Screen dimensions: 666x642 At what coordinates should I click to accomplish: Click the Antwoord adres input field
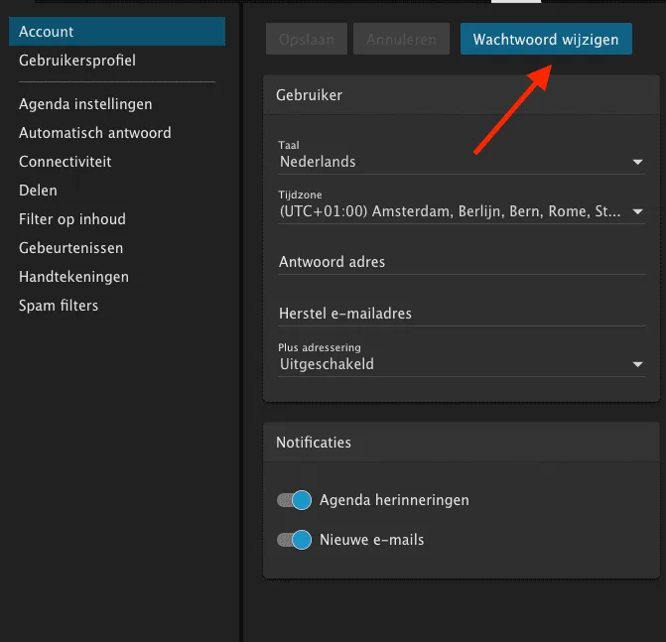(461, 262)
